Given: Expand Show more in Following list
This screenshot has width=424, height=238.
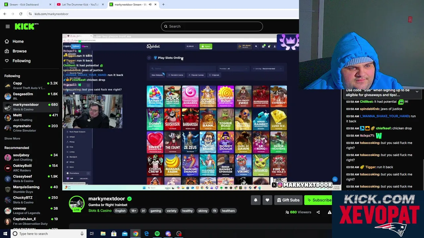Looking at the screenshot, I should pos(12,139).
